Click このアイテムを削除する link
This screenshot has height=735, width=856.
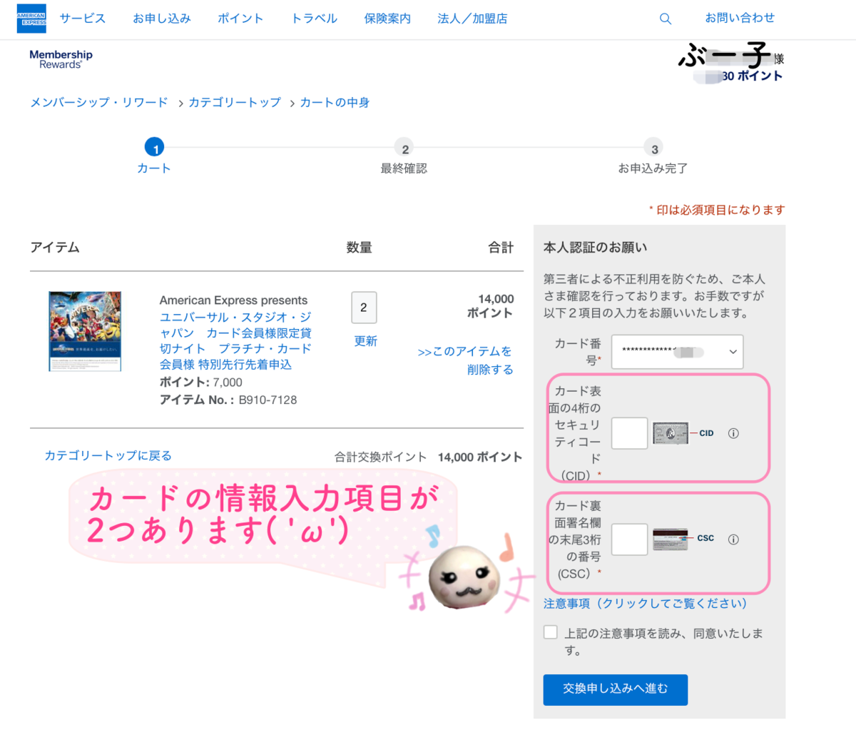(465, 360)
